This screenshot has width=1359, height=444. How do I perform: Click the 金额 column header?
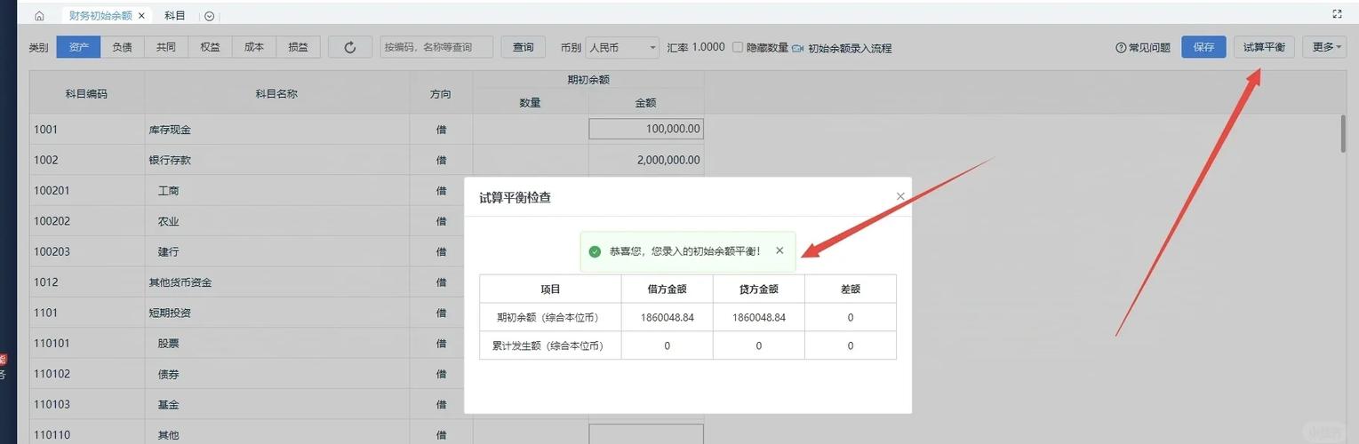coord(645,103)
